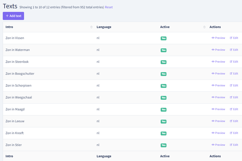Preview the Zon in Boogschutter text
Viewport: 242px width, 161px height.
pyautogui.click(x=218, y=74)
